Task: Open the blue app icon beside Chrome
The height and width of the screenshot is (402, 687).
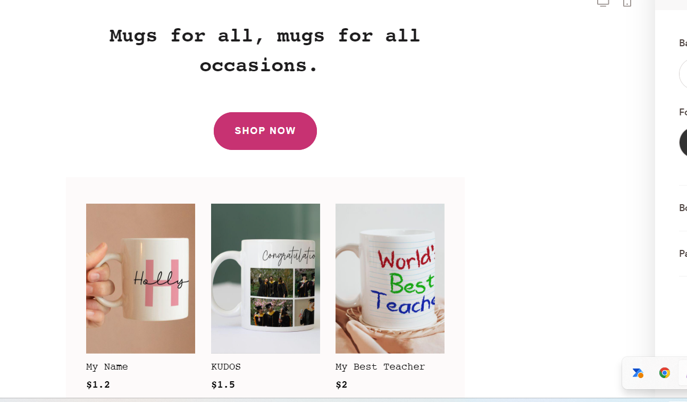Action: pos(638,373)
